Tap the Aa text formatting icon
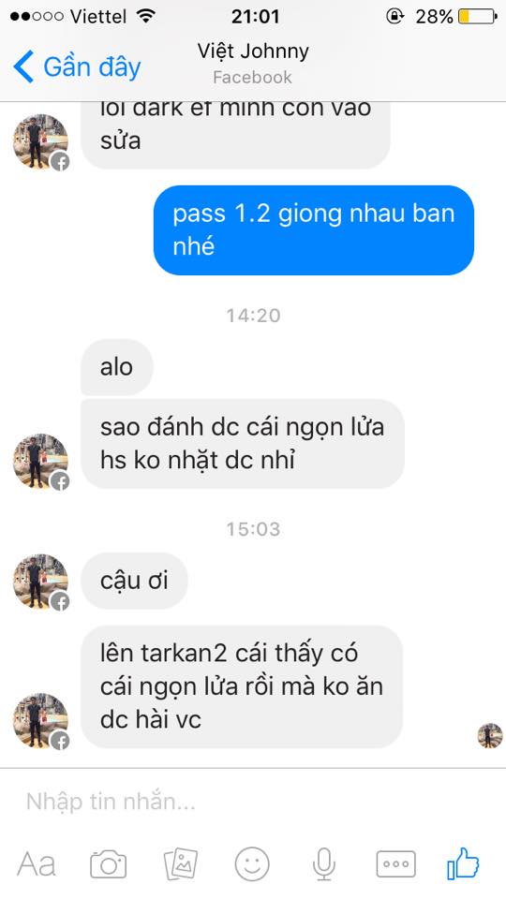 click(37, 864)
